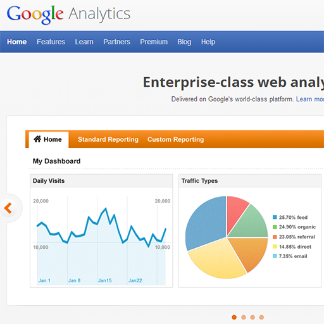Select the fourth carousel dot
This screenshot has width=324, height=324.
261,317
